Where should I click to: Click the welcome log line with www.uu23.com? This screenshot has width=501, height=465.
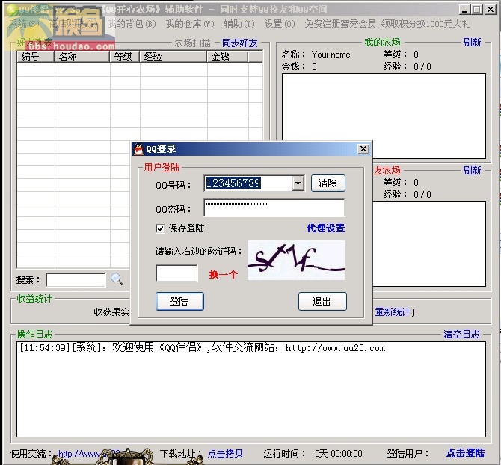(x=202, y=348)
